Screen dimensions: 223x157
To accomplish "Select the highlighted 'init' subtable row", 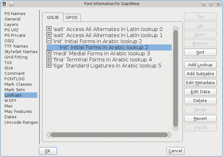I will click(109, 47).
